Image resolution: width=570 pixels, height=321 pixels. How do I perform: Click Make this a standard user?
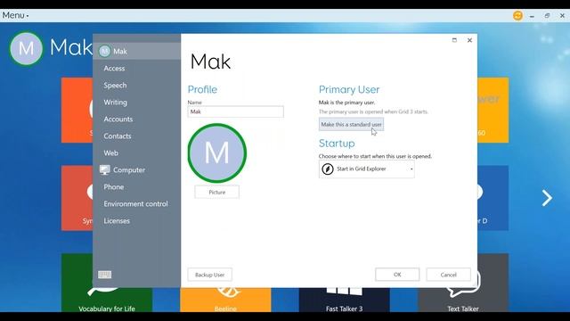351,125
